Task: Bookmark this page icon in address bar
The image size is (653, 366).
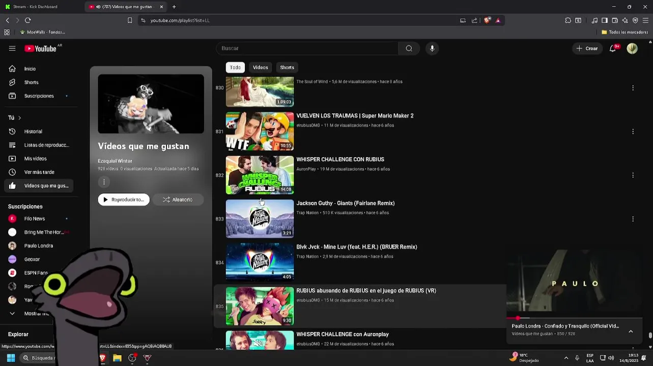Action: [130, 20]
